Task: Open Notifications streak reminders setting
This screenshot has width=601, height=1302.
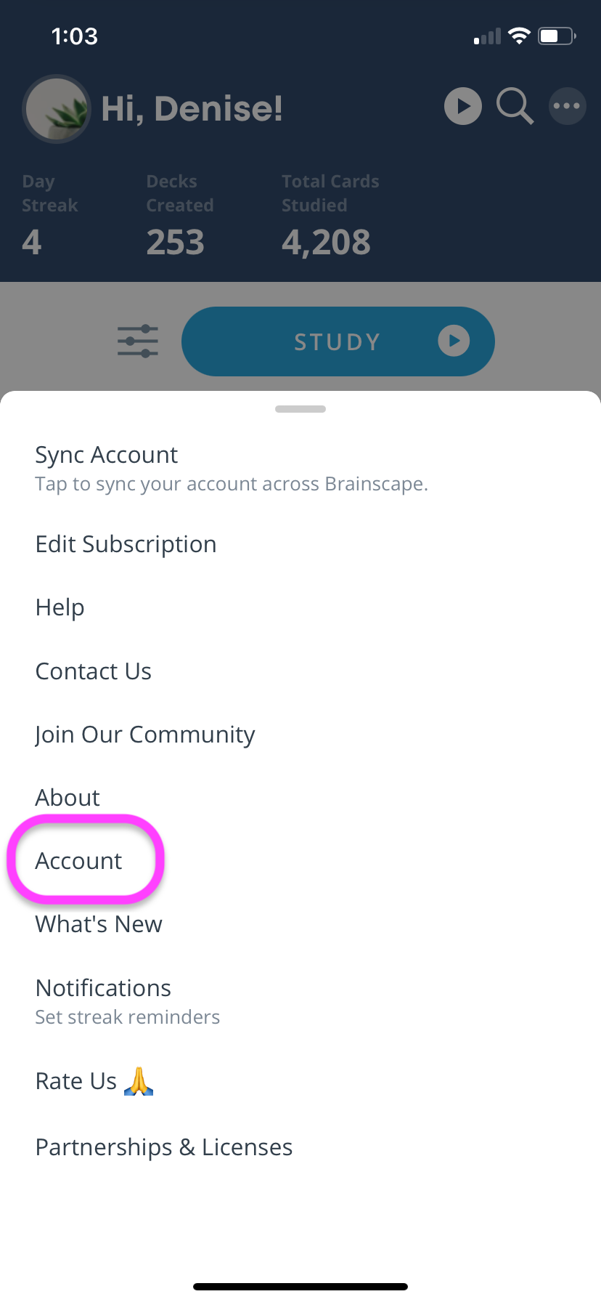Action: coord(300,1002)
